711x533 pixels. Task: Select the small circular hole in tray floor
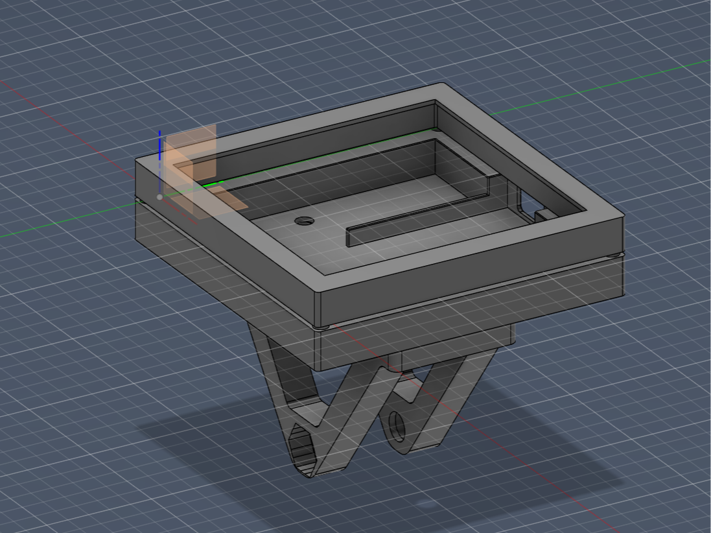(x=304, y=221)
